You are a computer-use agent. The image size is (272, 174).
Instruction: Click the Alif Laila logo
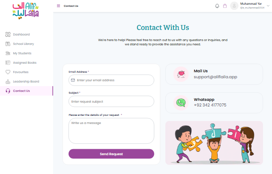[26, 10]
